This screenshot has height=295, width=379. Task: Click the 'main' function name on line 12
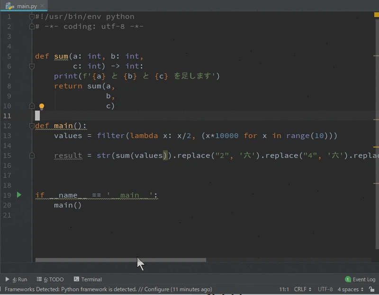click(63, 126)
